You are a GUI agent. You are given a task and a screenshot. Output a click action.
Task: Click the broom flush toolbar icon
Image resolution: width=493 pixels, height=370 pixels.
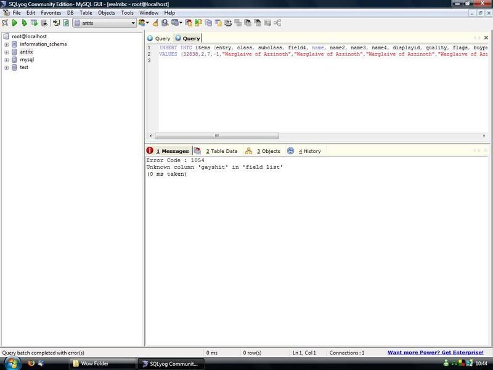coord(155,23)
